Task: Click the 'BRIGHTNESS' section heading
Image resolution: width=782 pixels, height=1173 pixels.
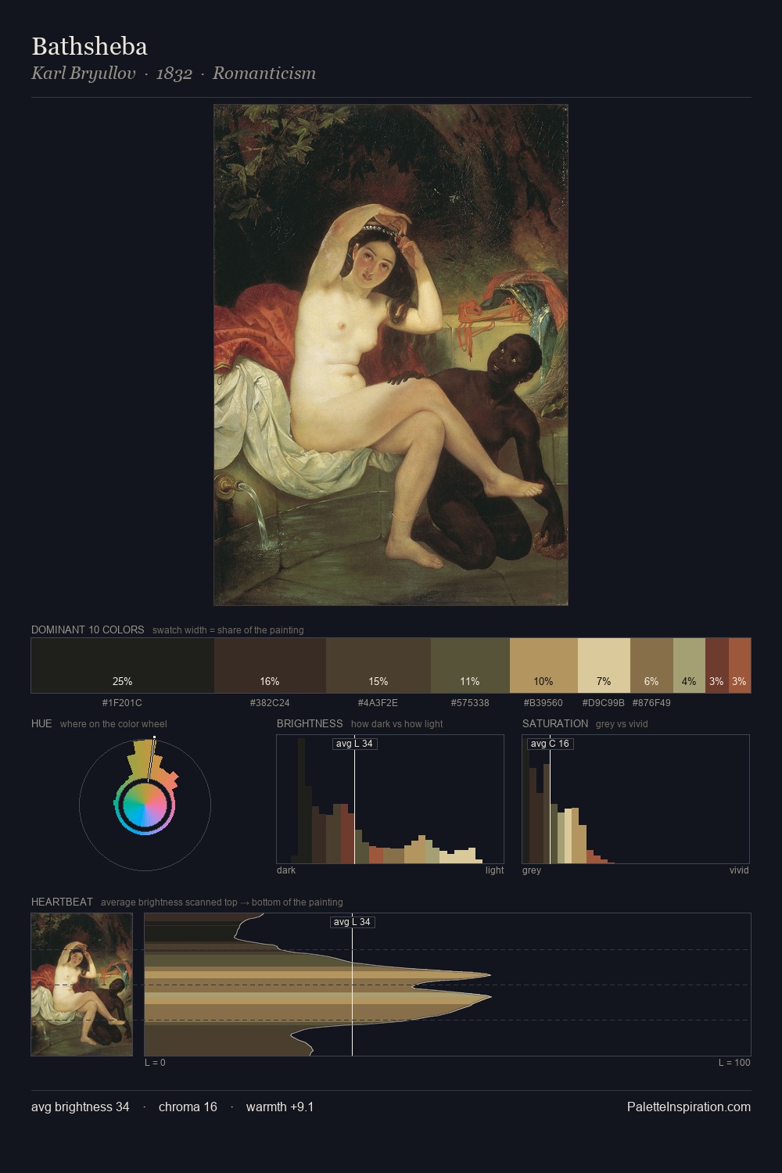Action: (310, 723)
